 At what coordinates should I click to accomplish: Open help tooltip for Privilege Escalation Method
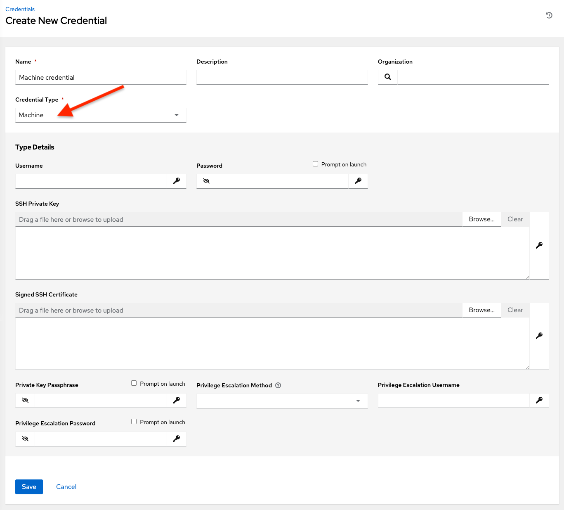(278, 385)
